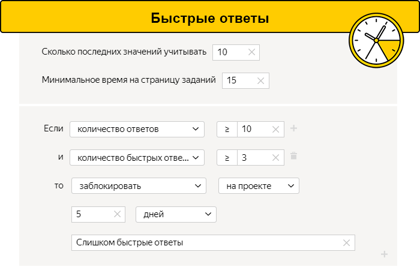This screenshot has height=270, width=420.
Task: Expand the 'на проекте' scope dropdown
Action: pos(259,186)
